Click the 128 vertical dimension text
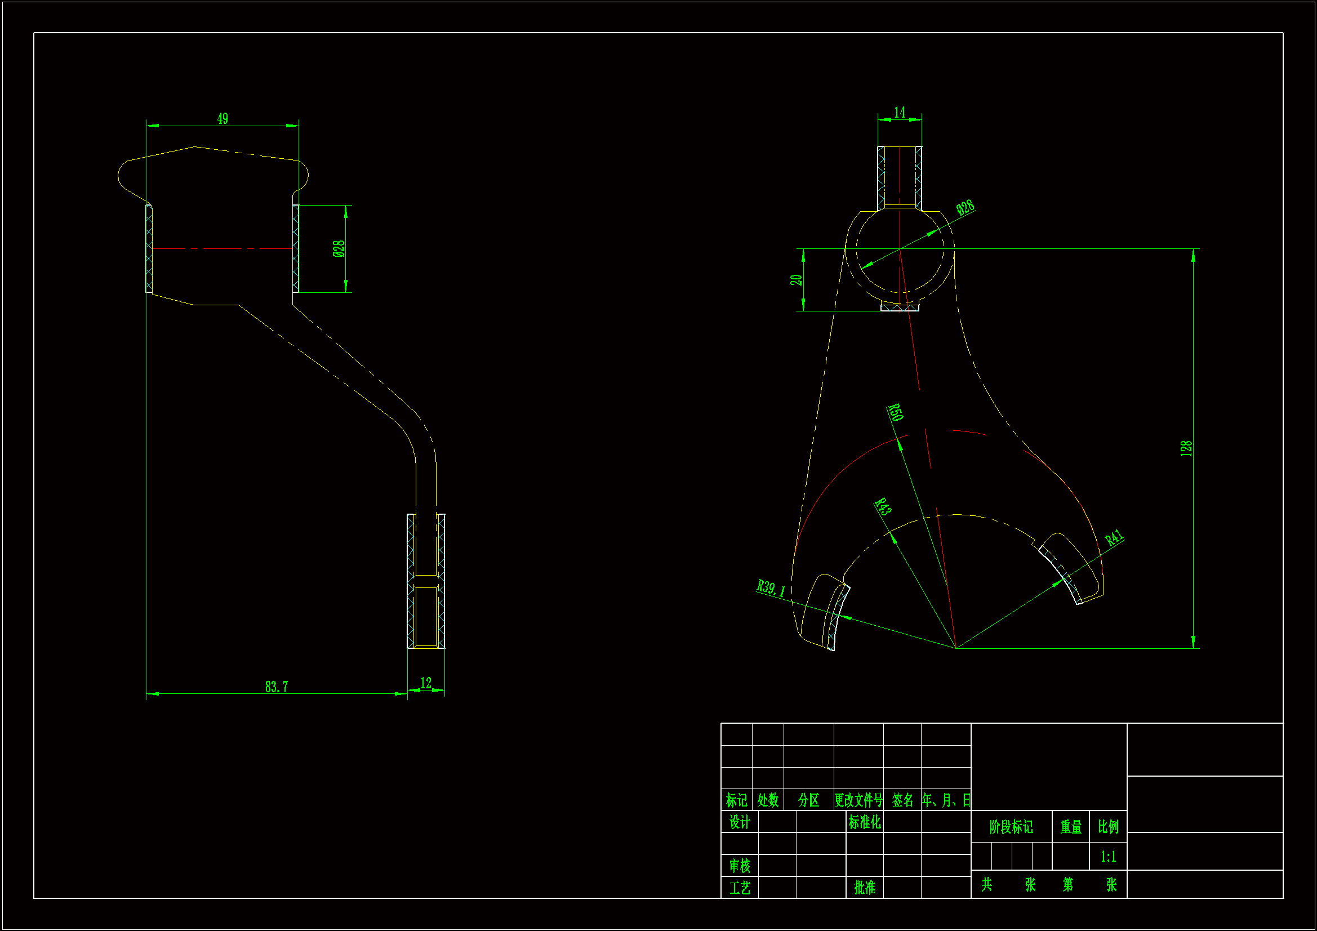This screenshot has width=1317, height=931. [x=1186, y=448]
